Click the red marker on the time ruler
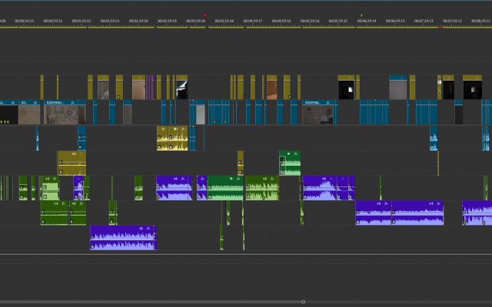The width and height of the screenshot is (492, 307). pos(205,15)
